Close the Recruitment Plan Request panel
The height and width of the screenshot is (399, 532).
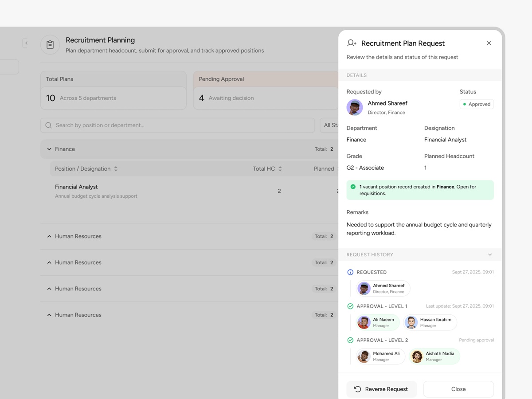click(489, 43)
